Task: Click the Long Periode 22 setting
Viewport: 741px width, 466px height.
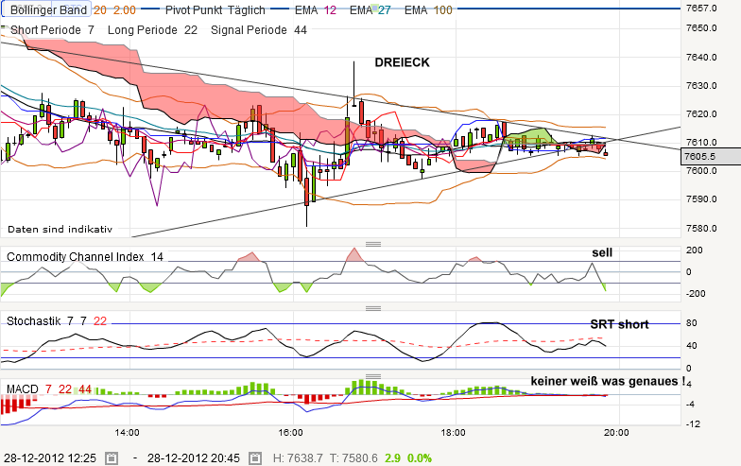Action: [x=152, y=30]
